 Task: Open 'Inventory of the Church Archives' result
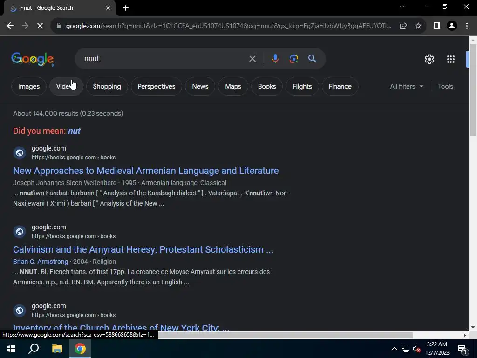[x=121, y=328]
